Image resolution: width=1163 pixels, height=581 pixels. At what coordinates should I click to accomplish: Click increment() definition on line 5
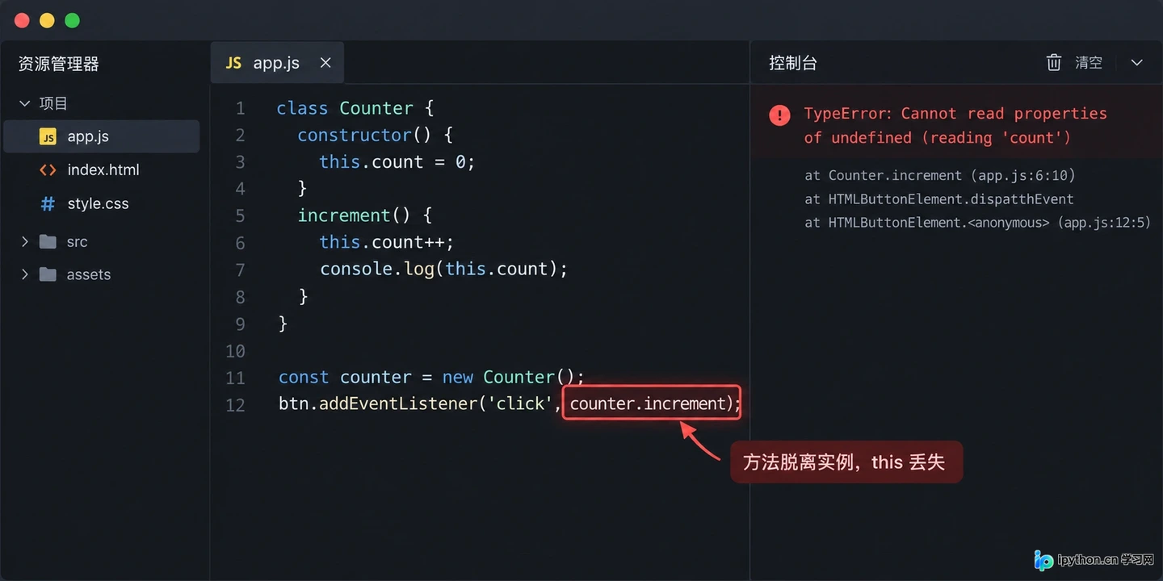click(365, 215)
